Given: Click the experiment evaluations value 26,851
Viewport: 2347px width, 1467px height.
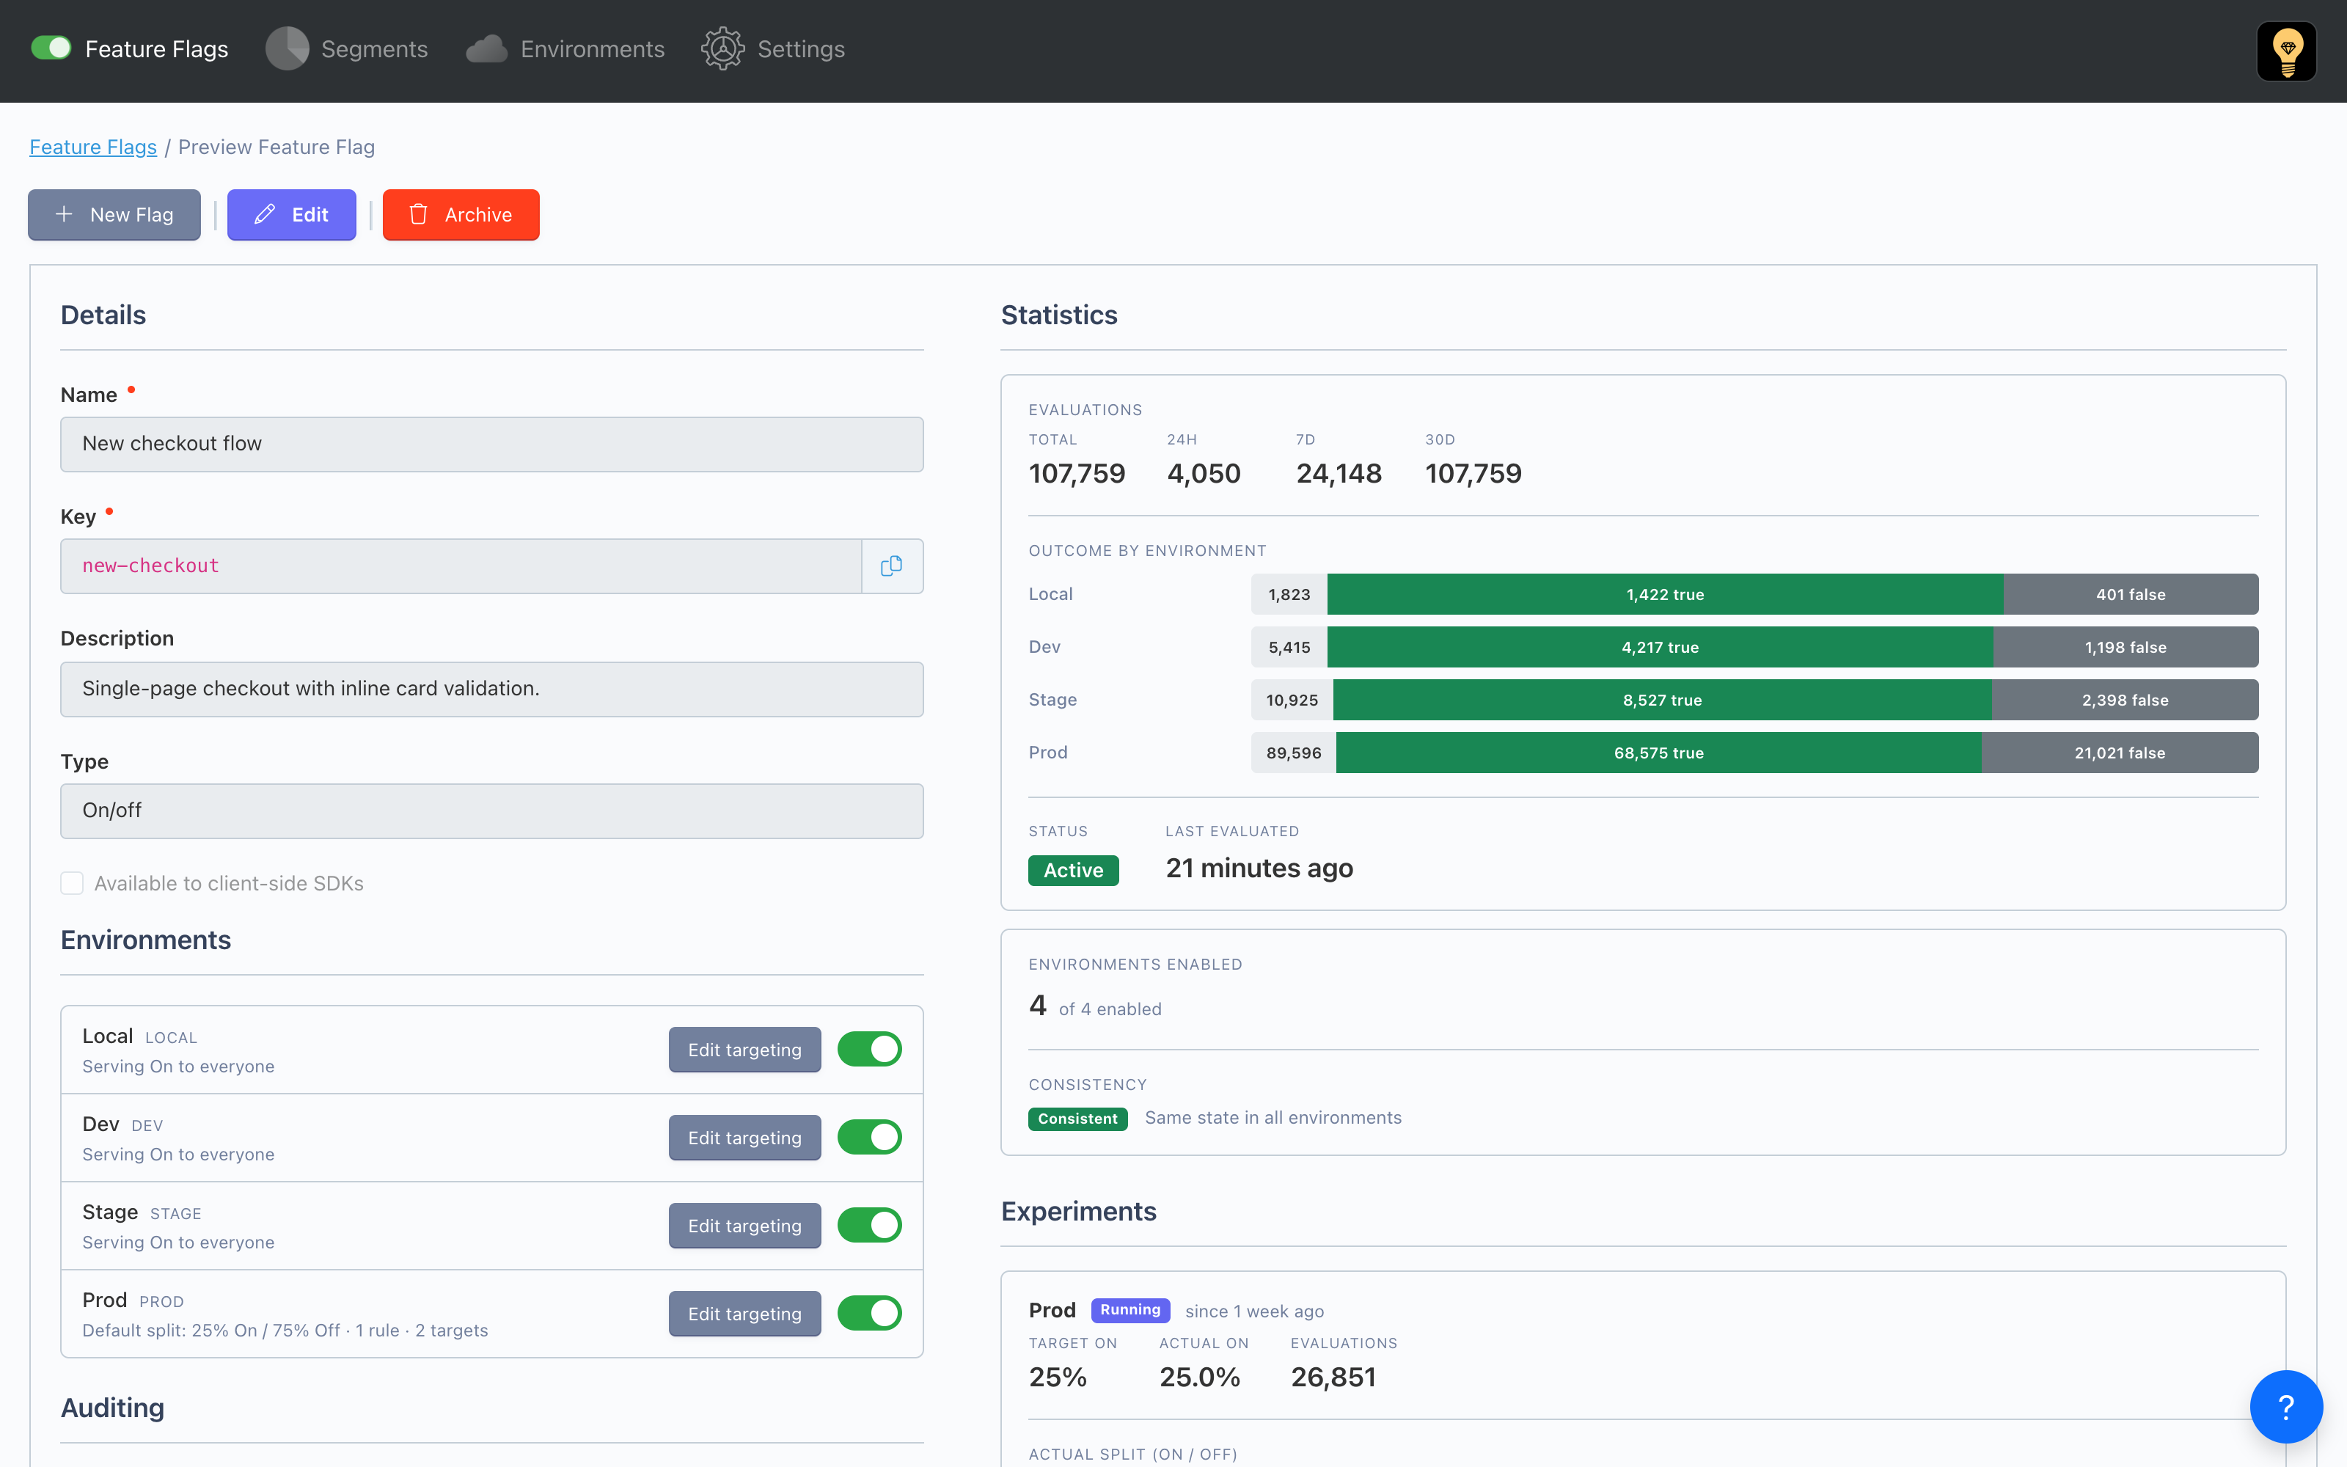Looking at the screenshot, I should point(1333,1377).
